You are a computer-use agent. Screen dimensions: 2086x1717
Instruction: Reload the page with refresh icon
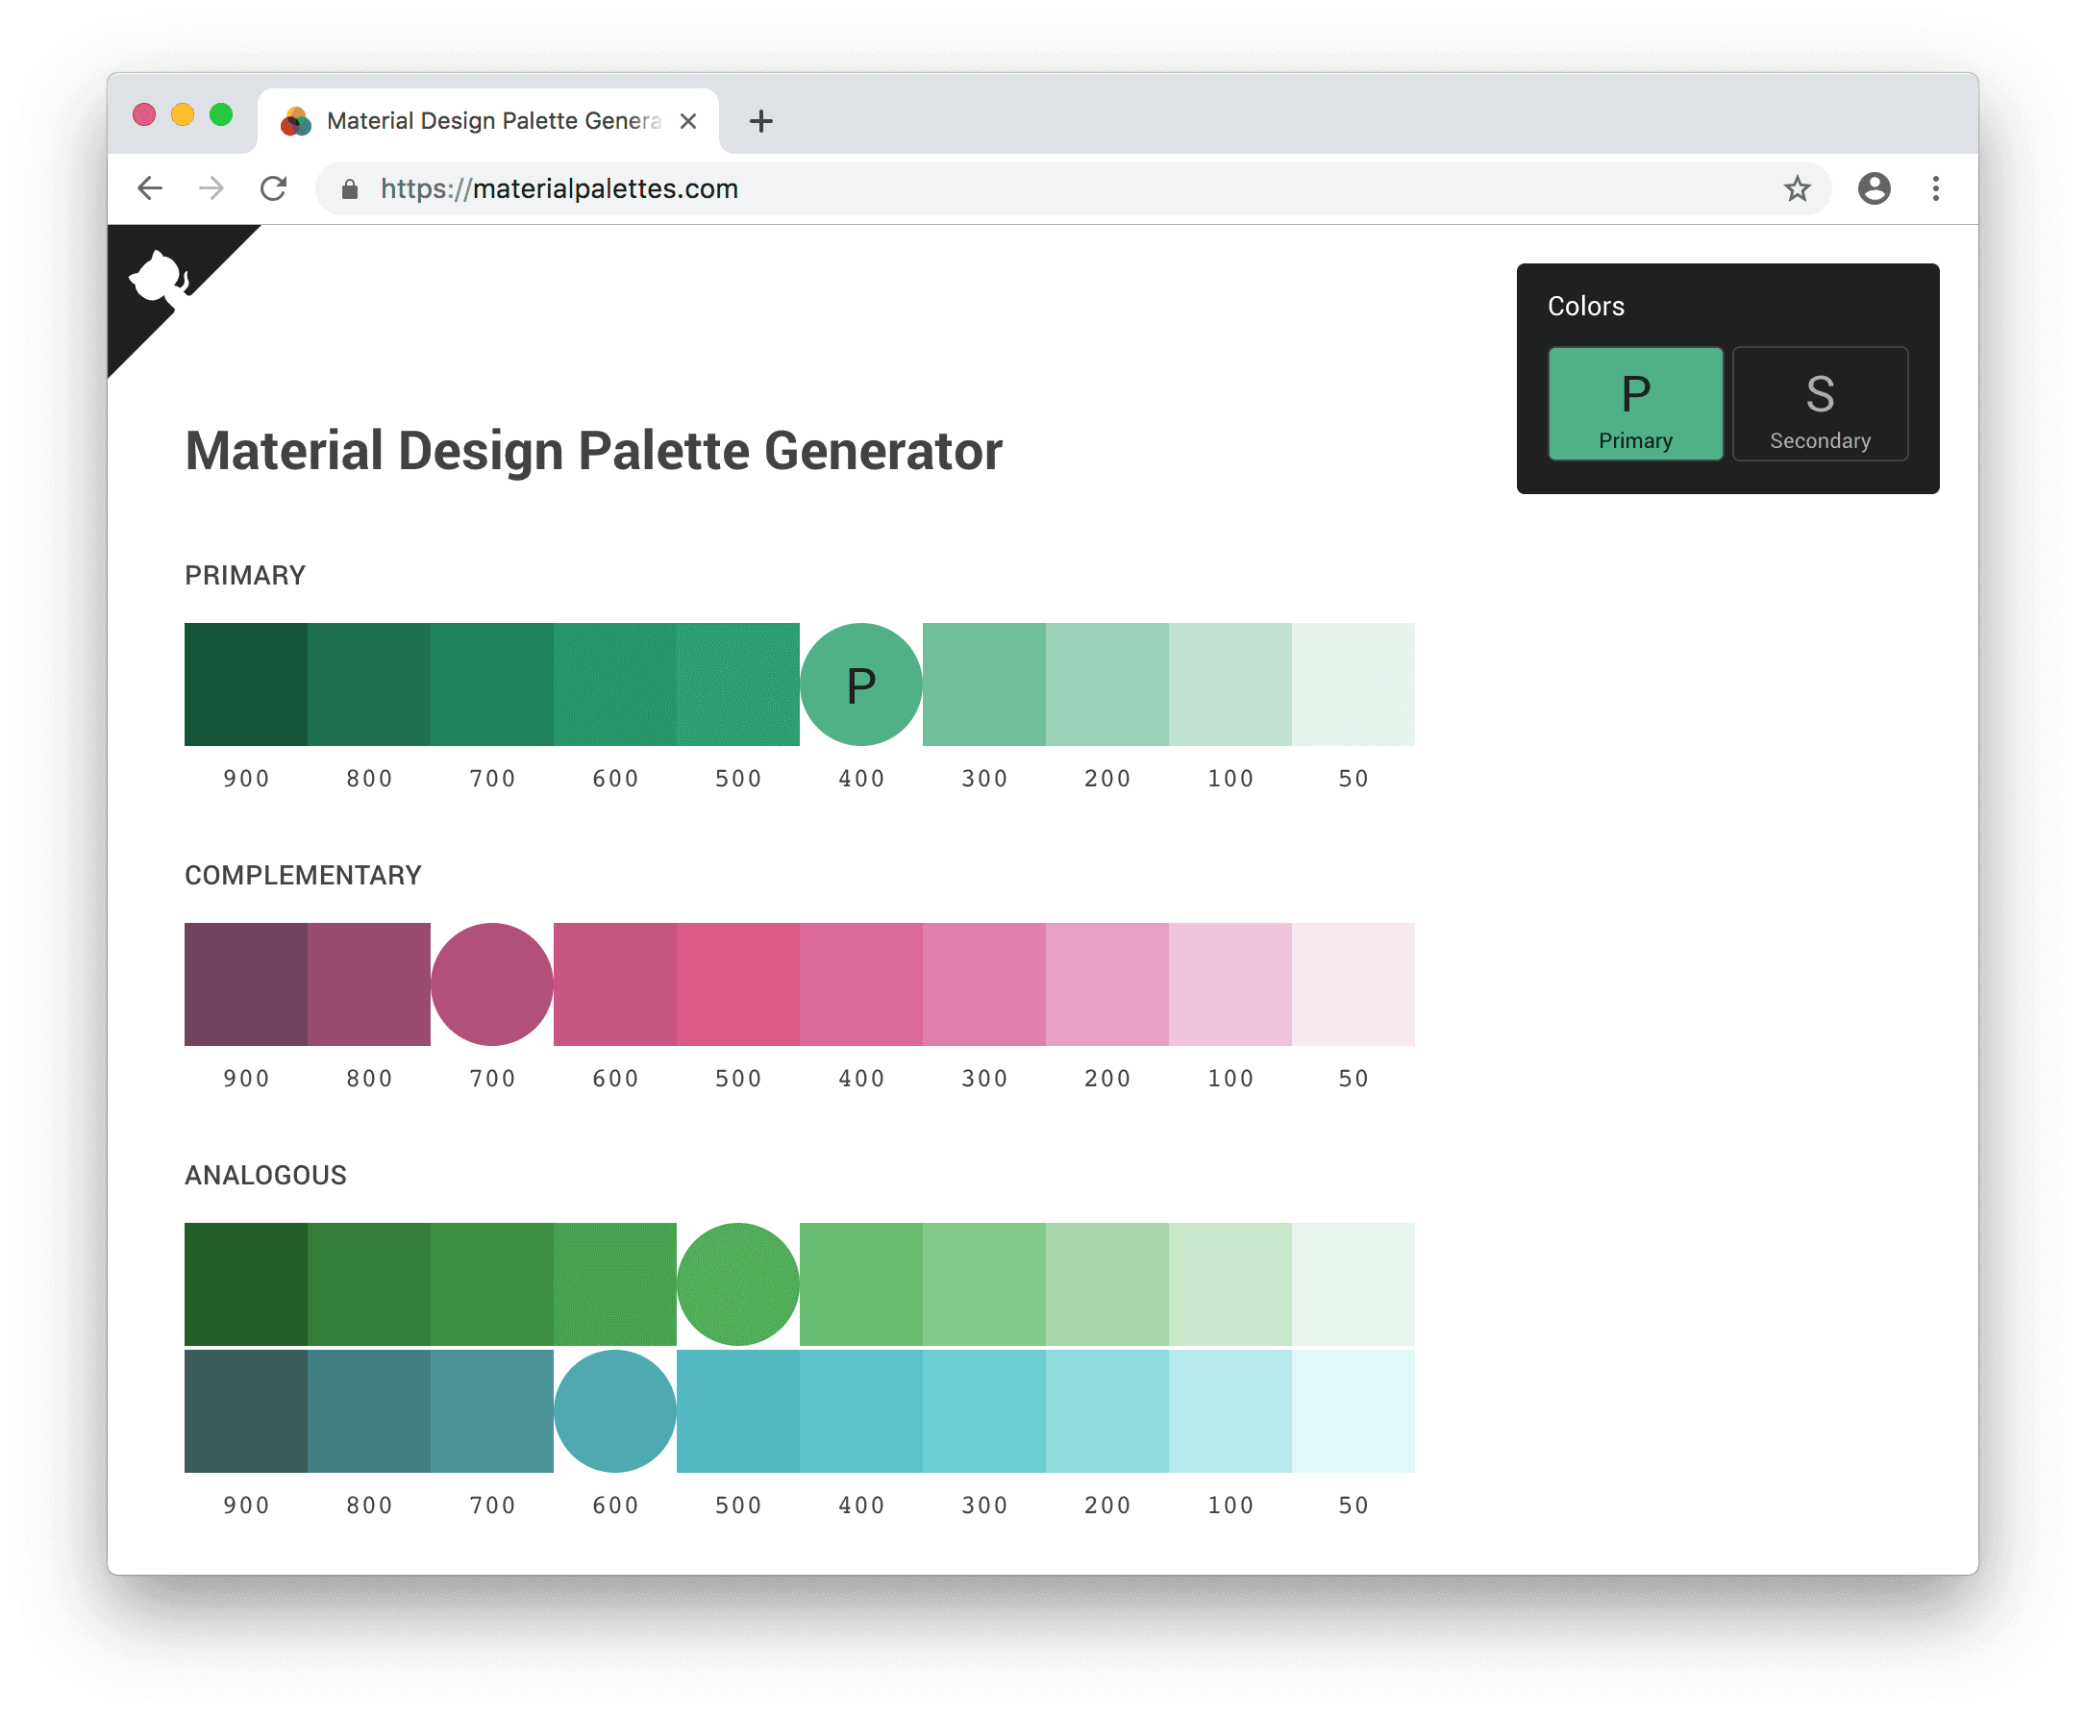274,187
